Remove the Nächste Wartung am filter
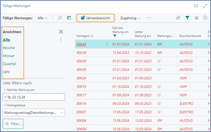 [4, 90]
